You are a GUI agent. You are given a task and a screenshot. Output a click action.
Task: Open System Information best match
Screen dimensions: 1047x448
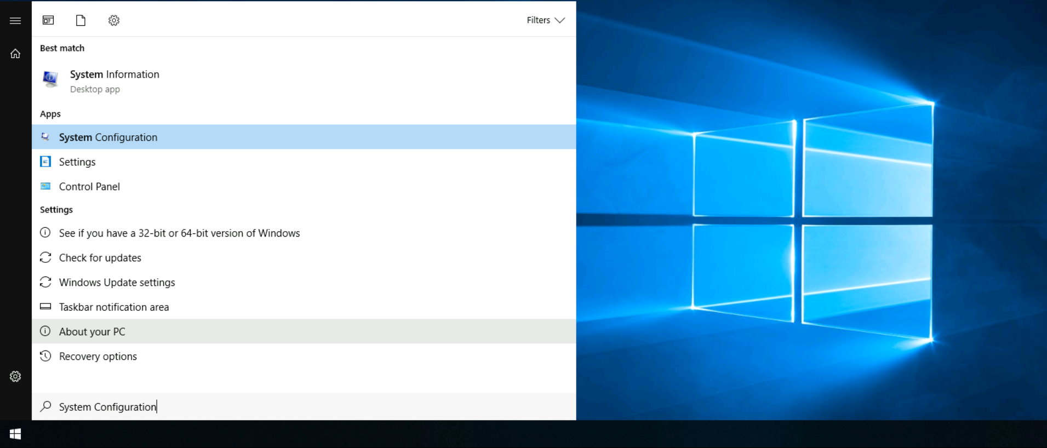click(115, 75)
